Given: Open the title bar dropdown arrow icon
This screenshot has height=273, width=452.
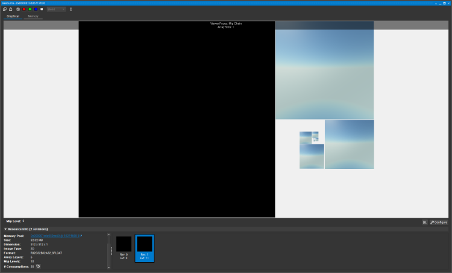Looking at the screenshot, I should [x=436, y=4].
